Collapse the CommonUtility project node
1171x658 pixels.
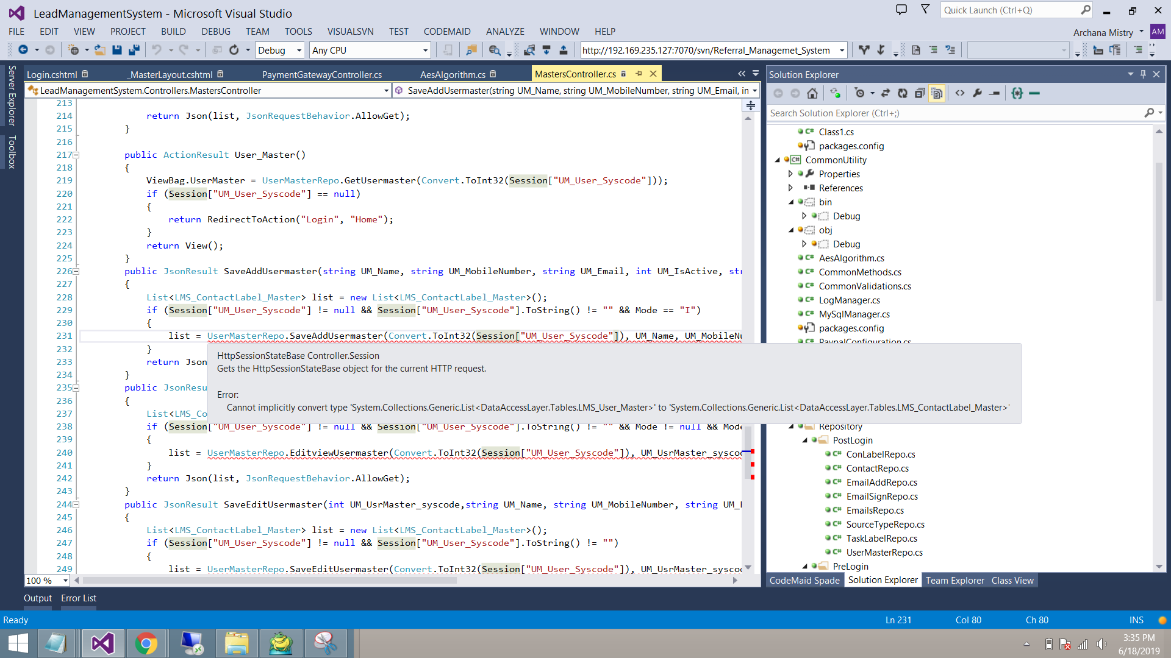pyautogui.click(x=778, y=160)
